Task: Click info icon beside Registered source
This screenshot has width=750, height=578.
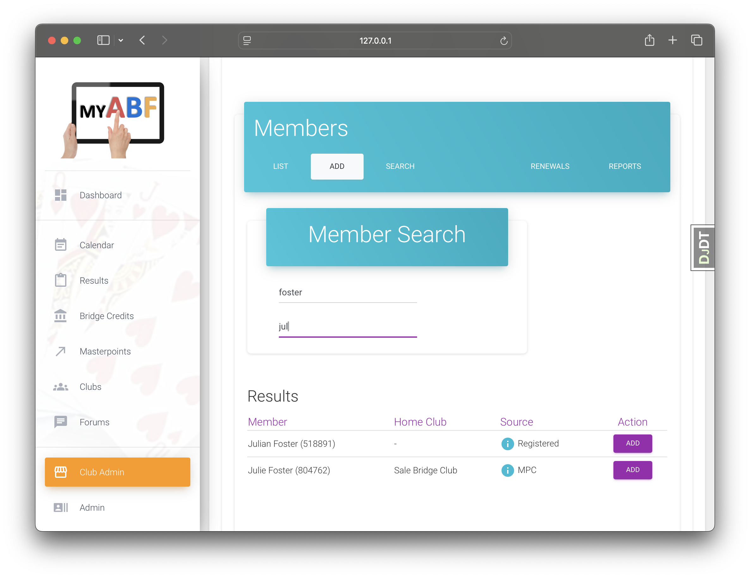Action: click(x=507, y=443)
